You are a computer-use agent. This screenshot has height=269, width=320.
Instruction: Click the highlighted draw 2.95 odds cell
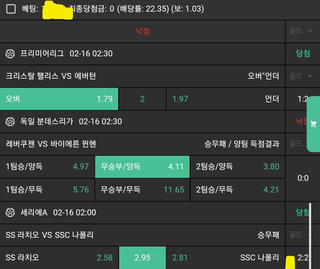[142, 258]
